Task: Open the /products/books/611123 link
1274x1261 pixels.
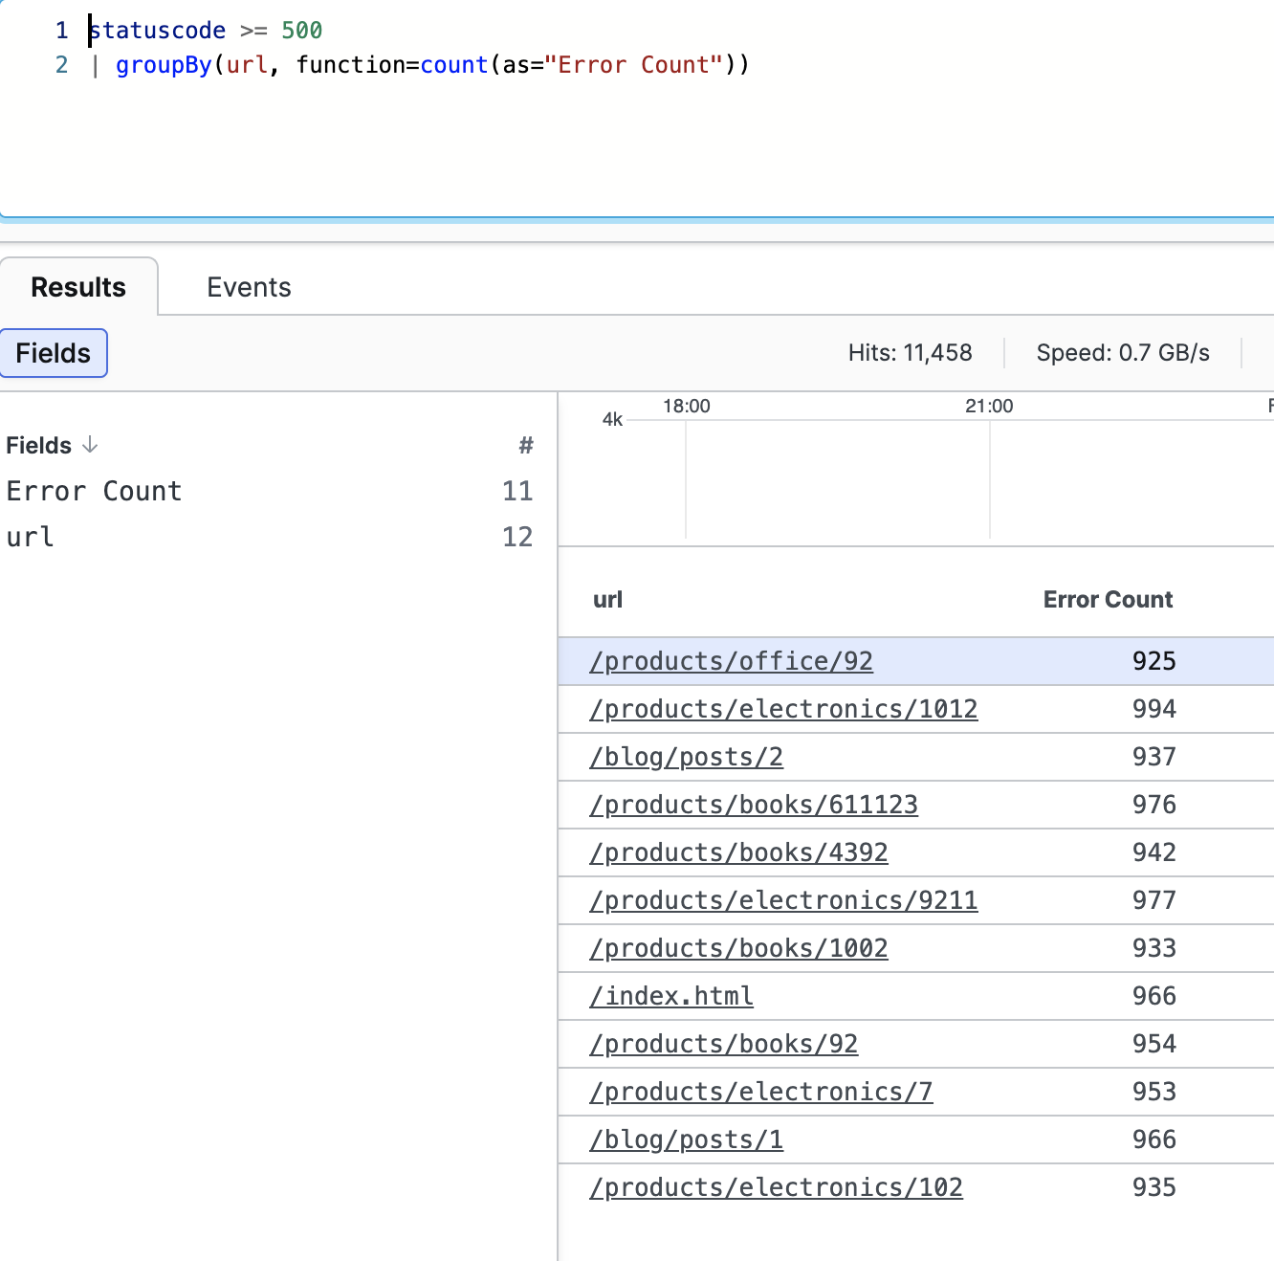Action: tap(754, 804)
